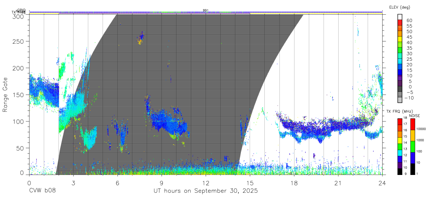The height and width of the screenshot is (198, 430).
Task: Click ELEV legend value '45'
Action: coord(409,37)
